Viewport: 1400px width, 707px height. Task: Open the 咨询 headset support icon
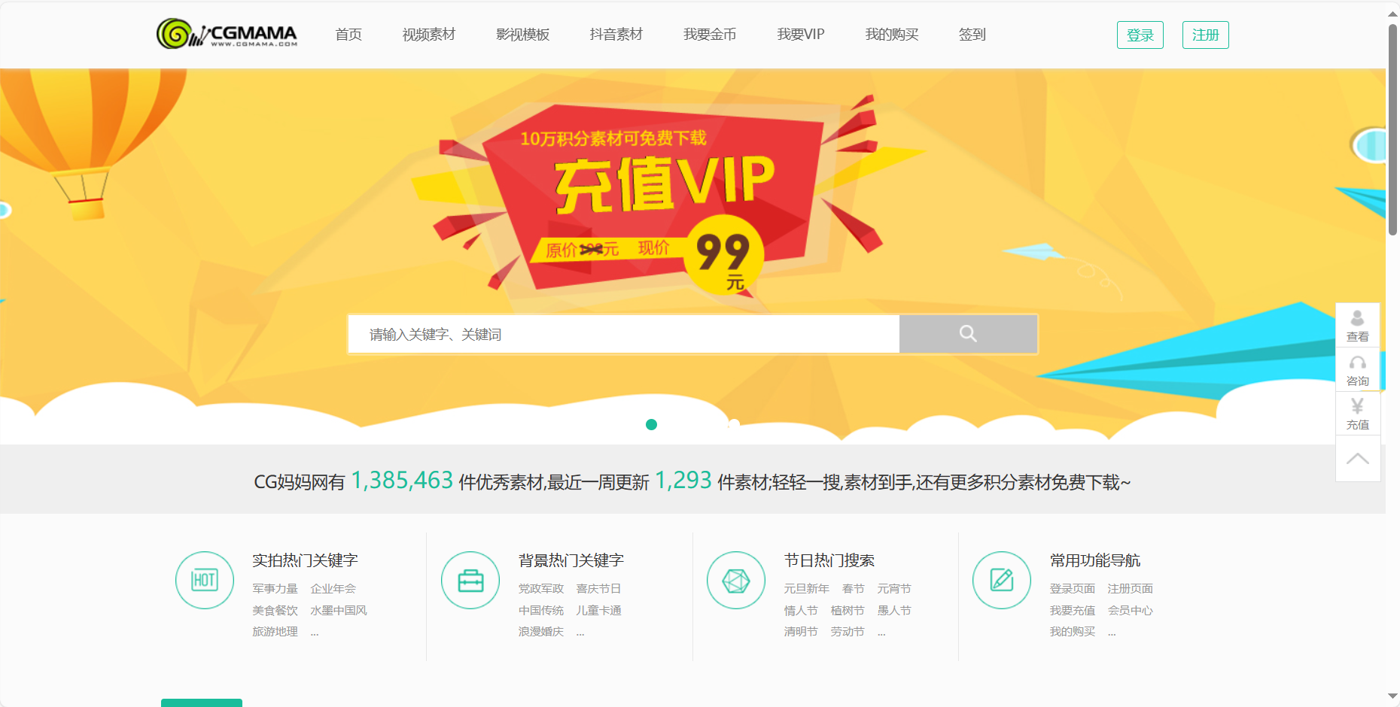click(1358, 369)
